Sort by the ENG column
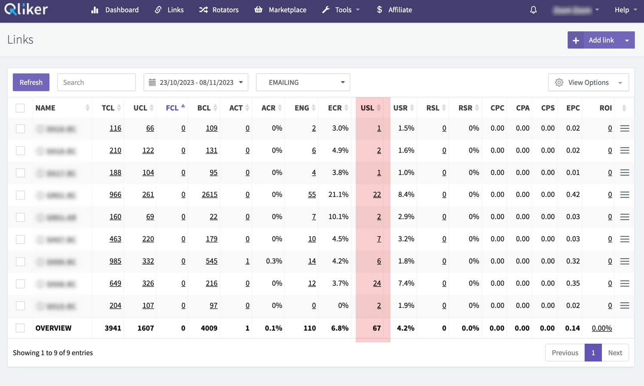This screenshot has height=386, width=644. click(x=302, y=108)
